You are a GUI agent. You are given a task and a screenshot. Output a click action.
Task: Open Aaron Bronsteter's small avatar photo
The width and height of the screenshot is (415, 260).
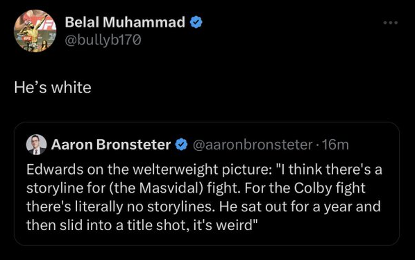[x=36, y=145]
